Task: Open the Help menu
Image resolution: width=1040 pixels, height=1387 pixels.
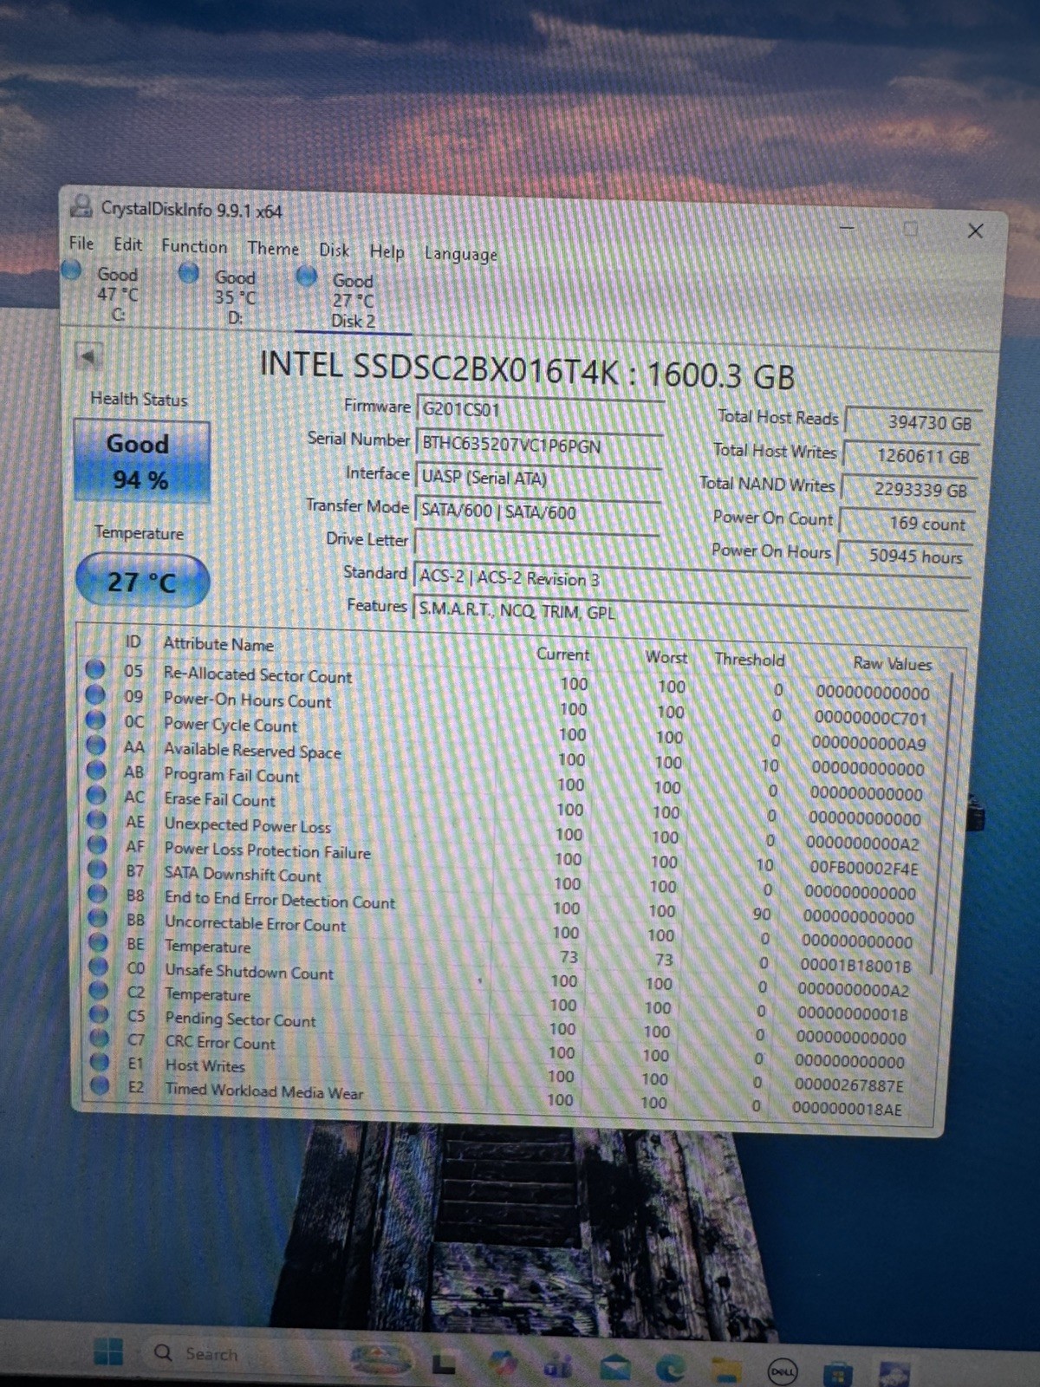Action: [x=387, y=252]
